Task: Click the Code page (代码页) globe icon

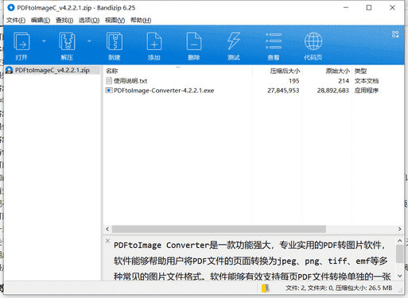Action: tap(313, 41)
